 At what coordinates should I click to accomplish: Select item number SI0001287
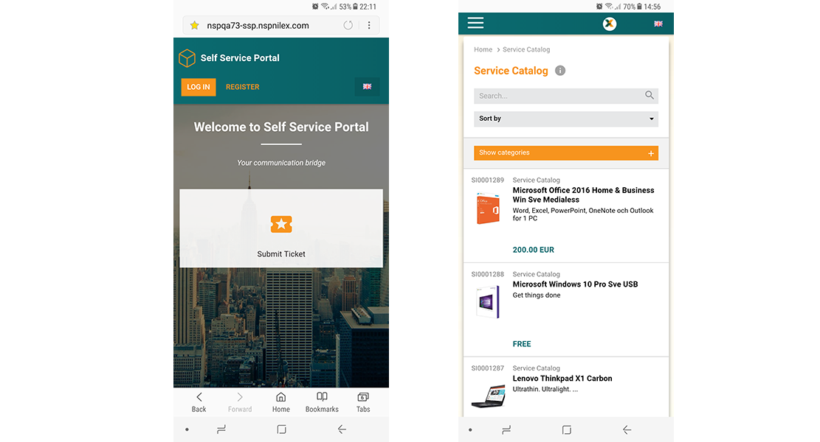click(487, 368)
